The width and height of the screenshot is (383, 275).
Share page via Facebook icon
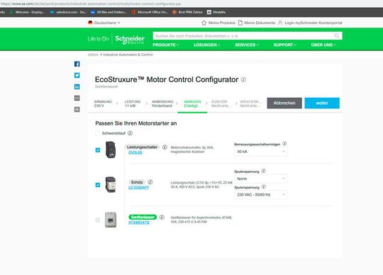pos(77,64)
